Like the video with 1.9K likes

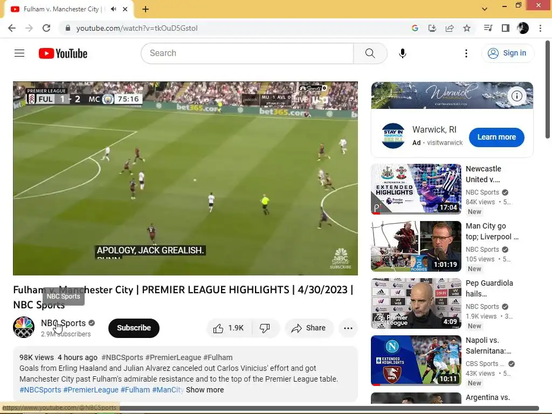point(229,328)
